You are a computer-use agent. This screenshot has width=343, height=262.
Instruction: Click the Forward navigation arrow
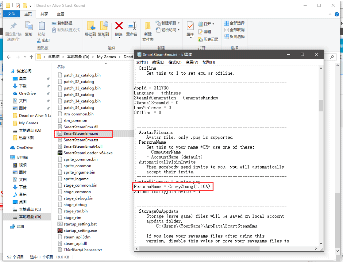(x=18, y=57)
